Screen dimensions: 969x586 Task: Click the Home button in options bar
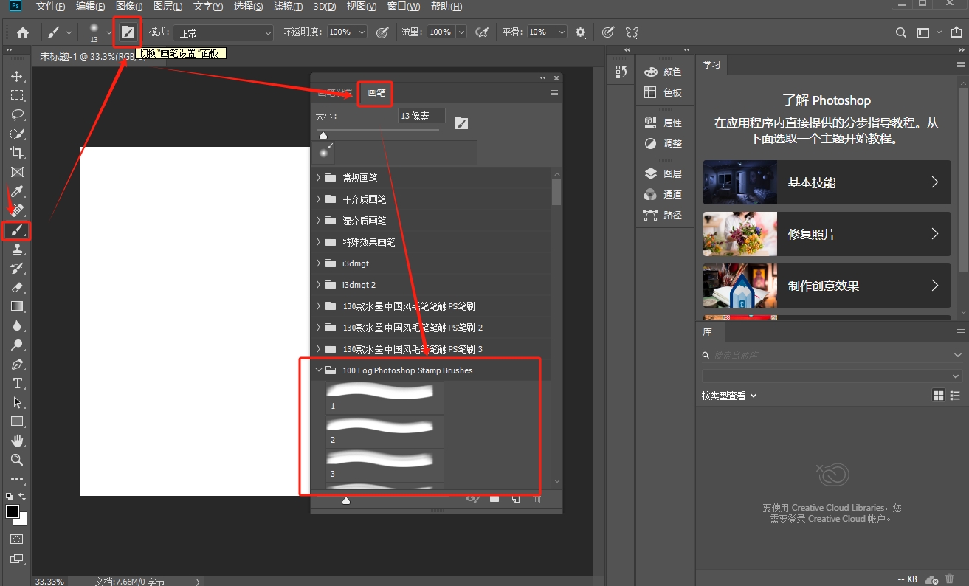[23, 32]
